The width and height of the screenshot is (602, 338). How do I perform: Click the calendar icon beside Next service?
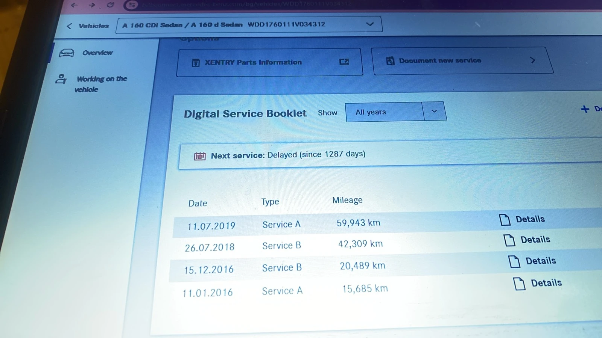200,156
